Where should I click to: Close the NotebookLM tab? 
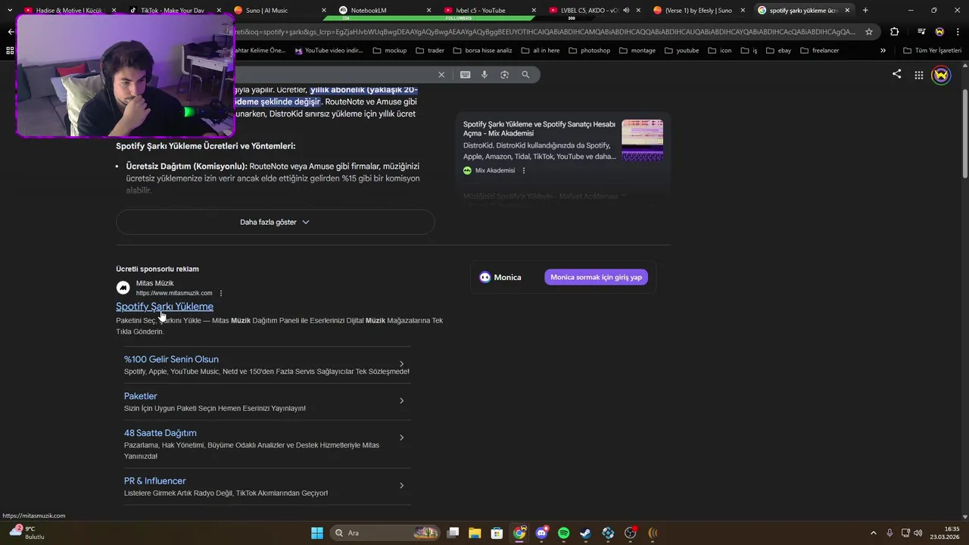tap(428, 11)
